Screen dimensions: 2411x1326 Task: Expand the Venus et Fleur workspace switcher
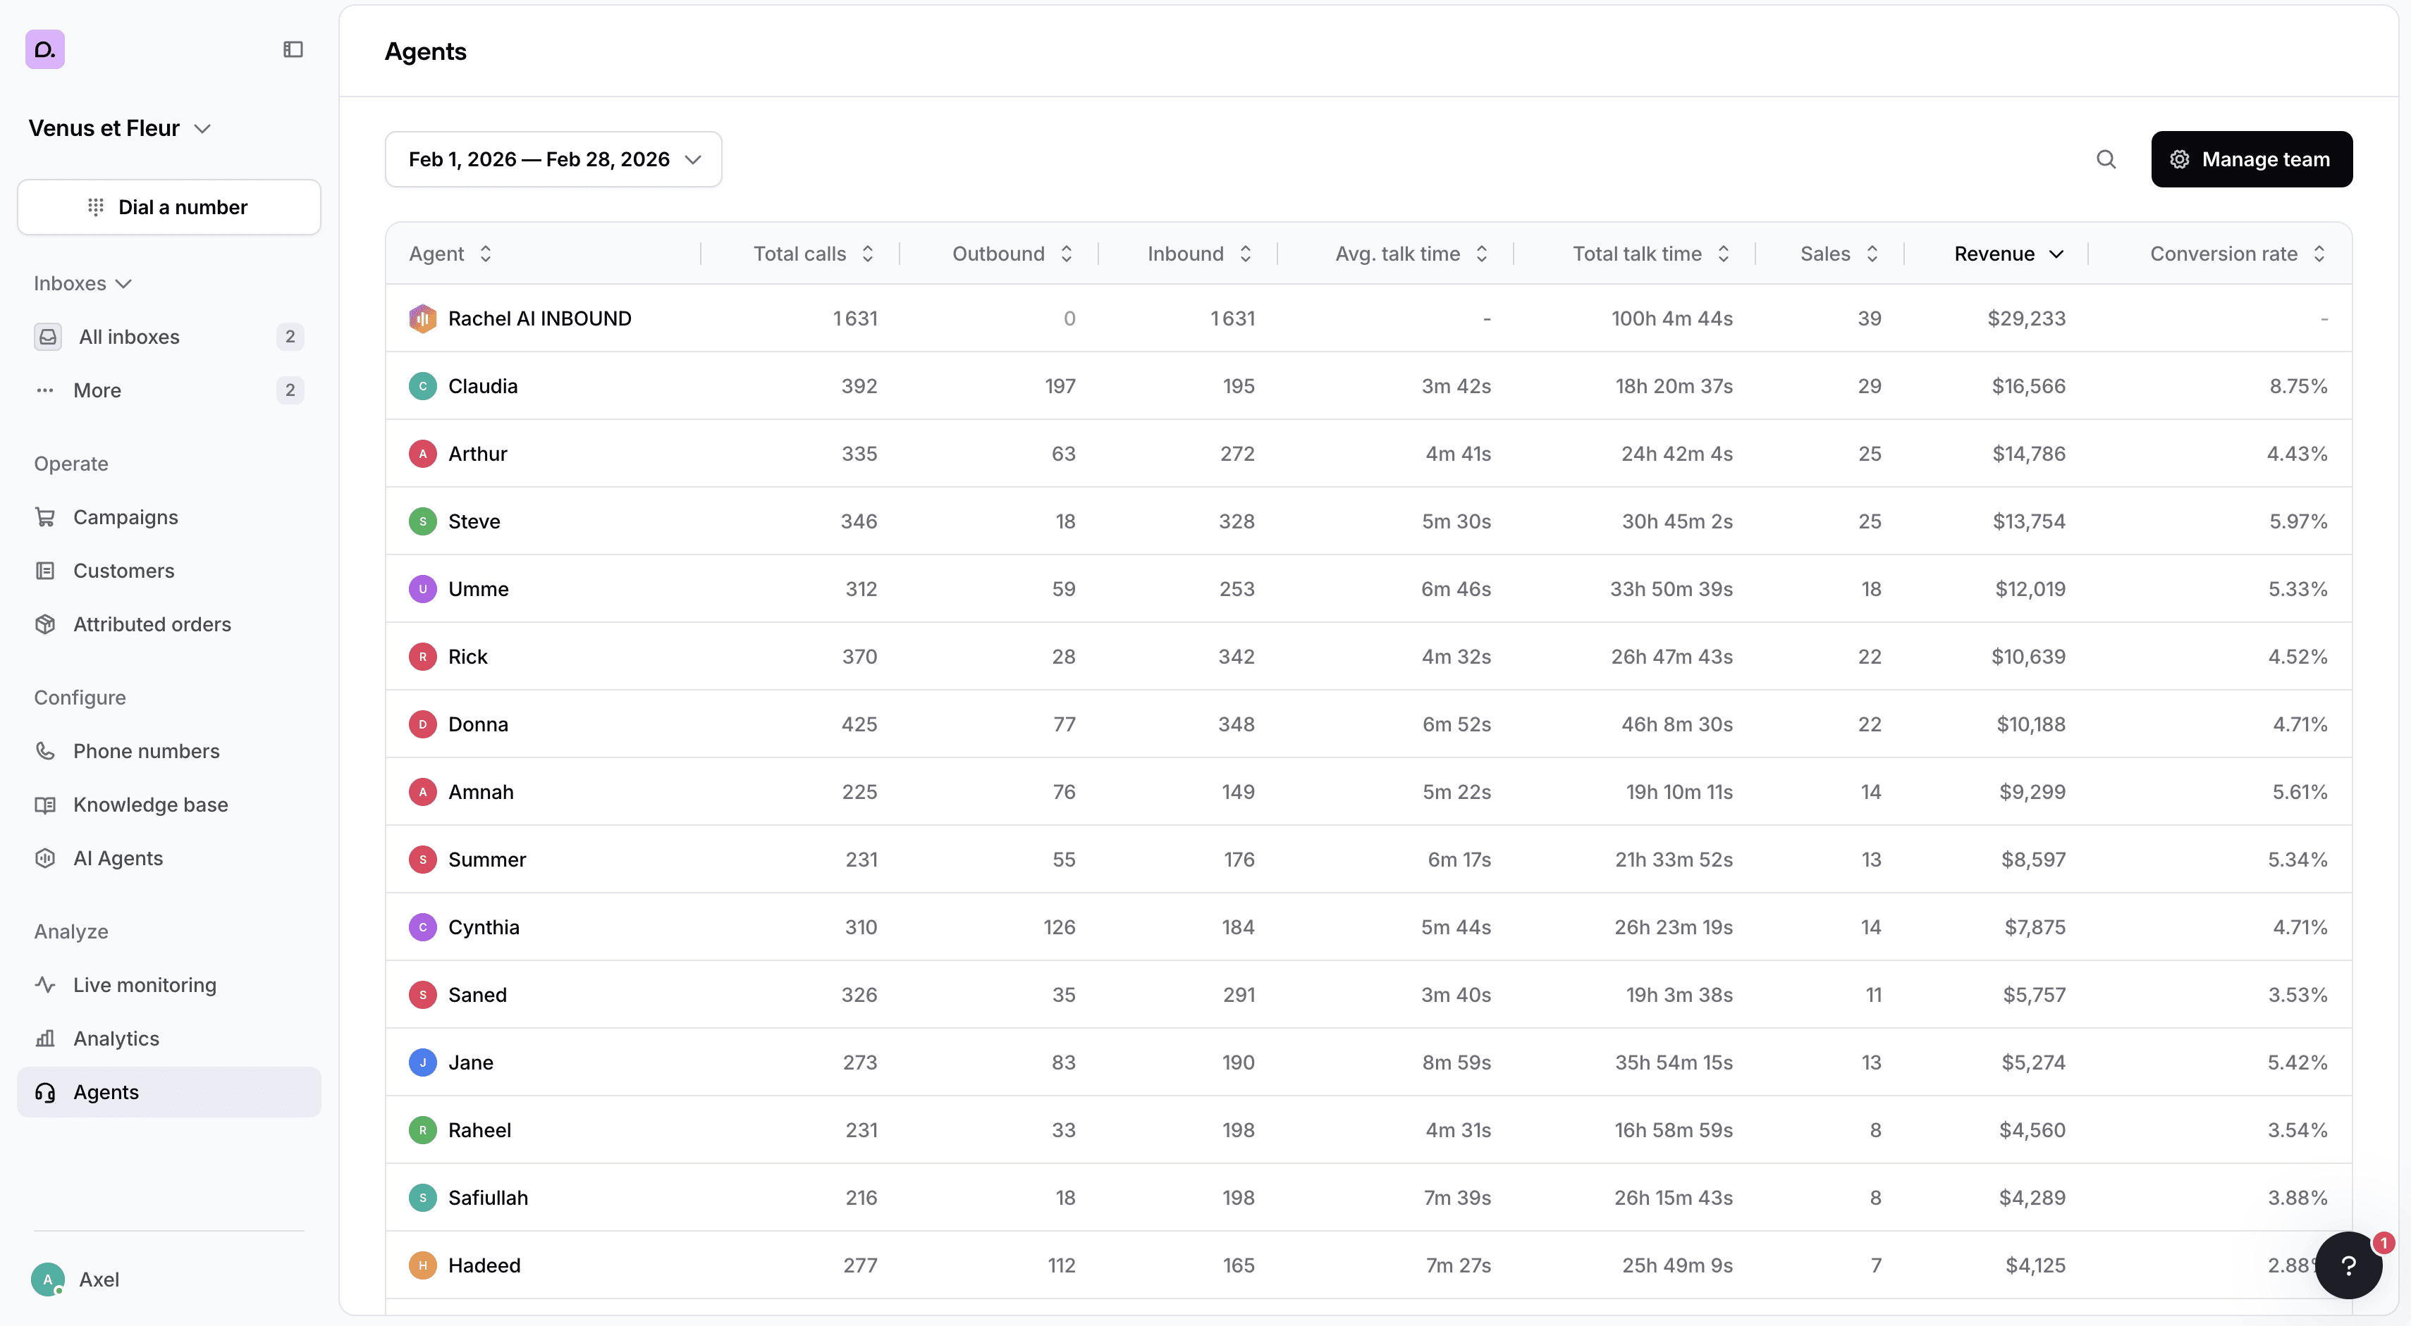click(x=120, y=128)
